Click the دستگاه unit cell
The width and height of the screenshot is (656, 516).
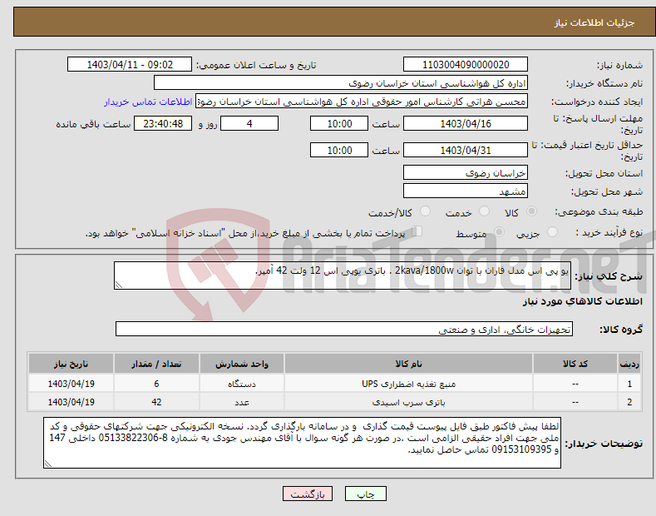click(242, 384)
